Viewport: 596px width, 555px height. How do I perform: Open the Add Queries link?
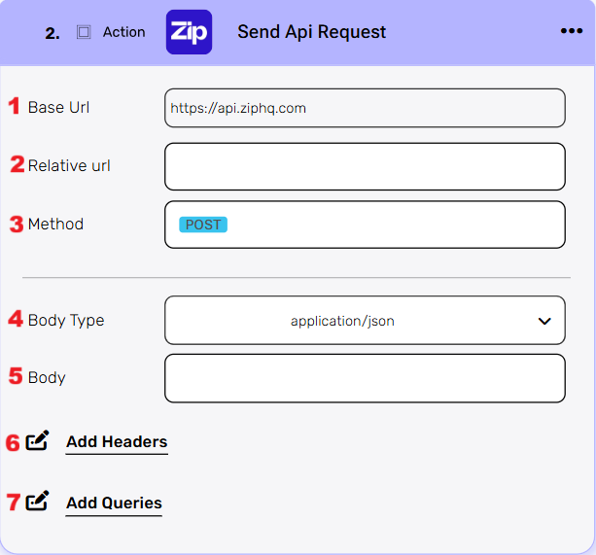[114, 503]
